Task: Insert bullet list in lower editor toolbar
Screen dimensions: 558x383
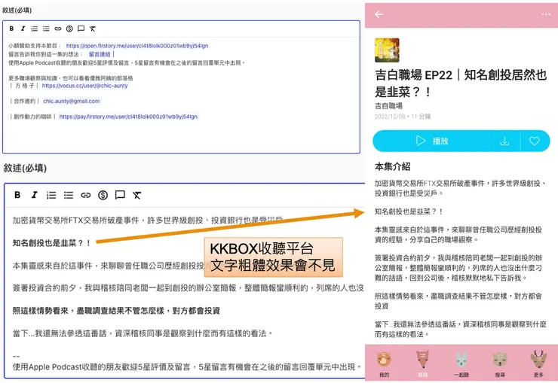Action: pos(69,195)
